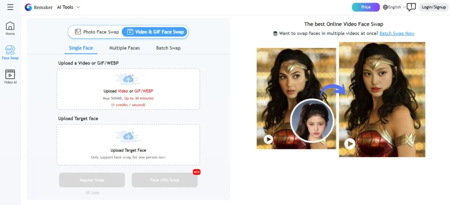Screen dimensions: 450x205
Task: Play the original sample video
Action: (x=269, y=139)
